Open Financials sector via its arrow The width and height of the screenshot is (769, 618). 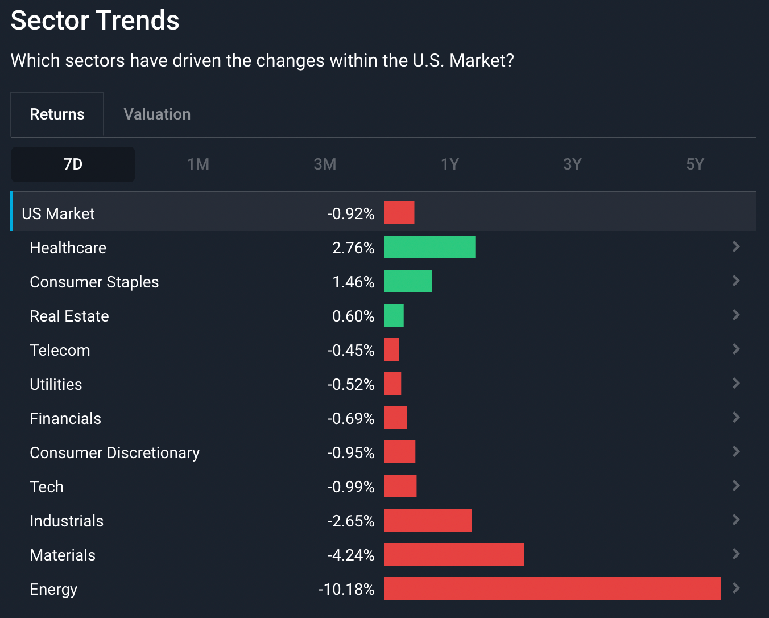pos(736,417)
